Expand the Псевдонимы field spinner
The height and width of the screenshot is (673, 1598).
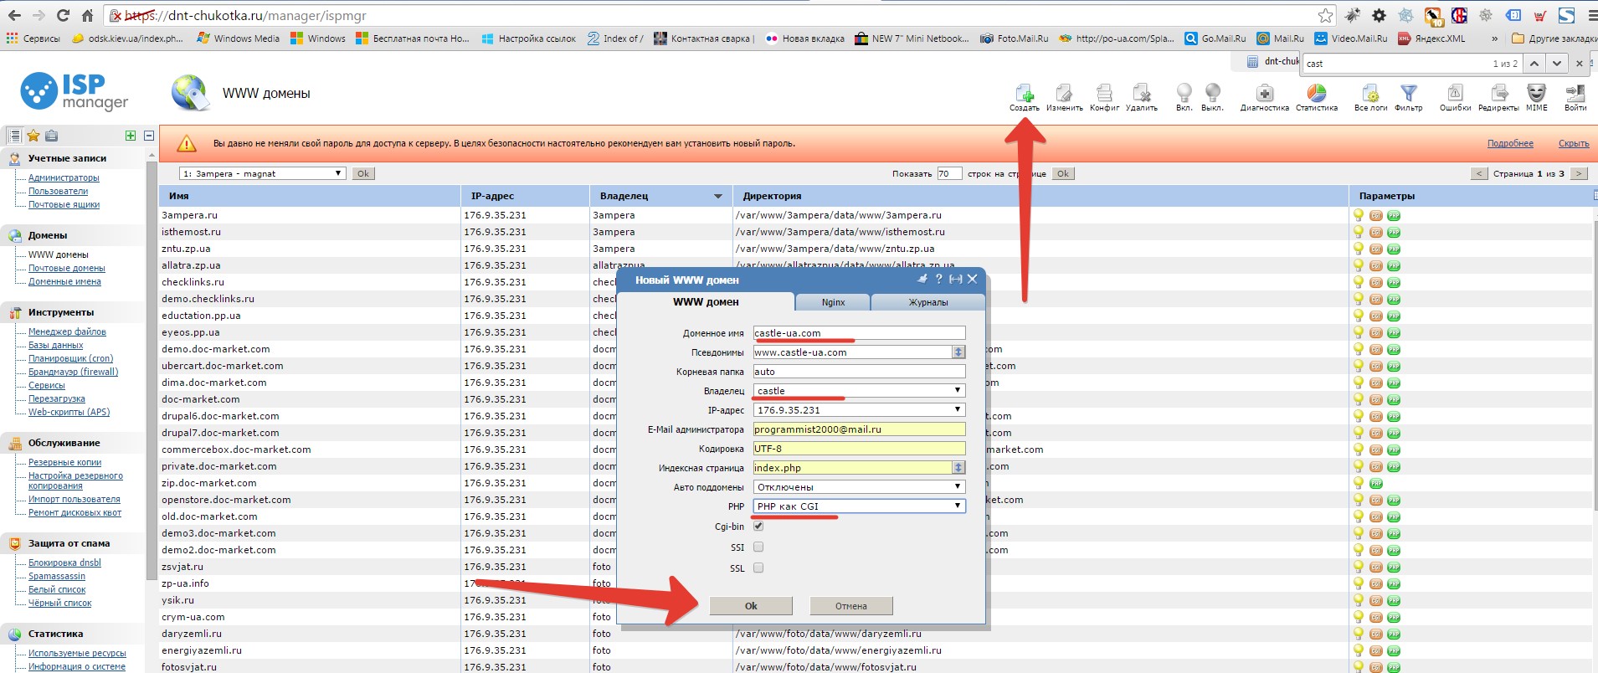click(958, 352)
